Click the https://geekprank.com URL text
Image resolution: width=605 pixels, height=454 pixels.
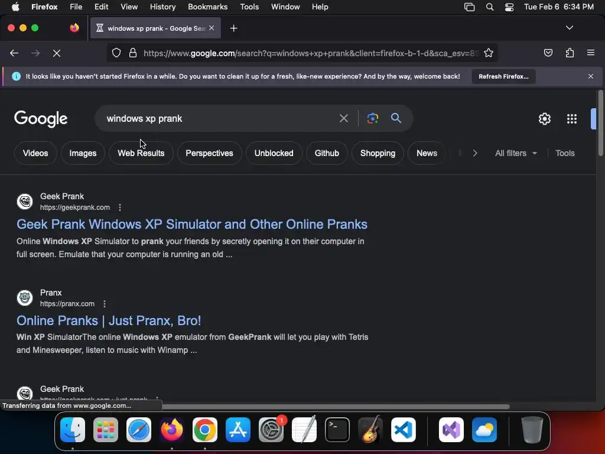click(75, 207)
